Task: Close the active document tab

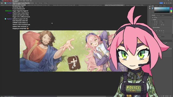Action: pyautogui.click(x=124, y=5)
